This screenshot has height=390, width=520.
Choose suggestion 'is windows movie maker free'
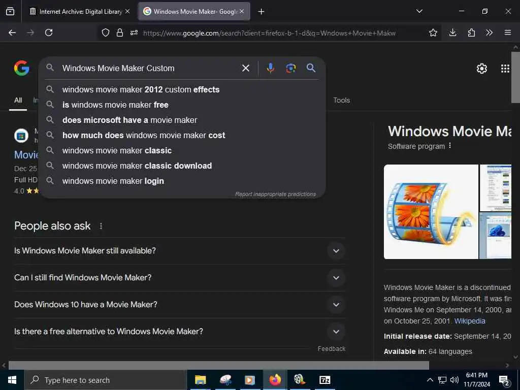pyautogui.click(x=182, y=105)
